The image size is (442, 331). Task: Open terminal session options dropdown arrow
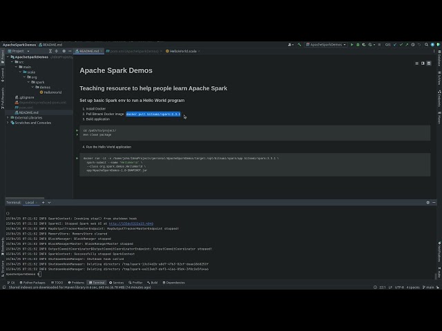pos(49,202)
